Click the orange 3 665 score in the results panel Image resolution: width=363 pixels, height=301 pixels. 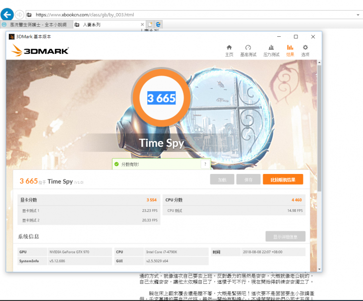(29, 181)
